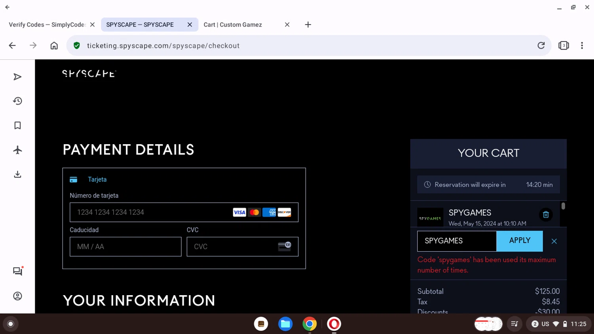This screenshot has height=334, width=594.
Task: Switch to Verify Codes — SimplyCodes tab
Action: tap(47, 25)
